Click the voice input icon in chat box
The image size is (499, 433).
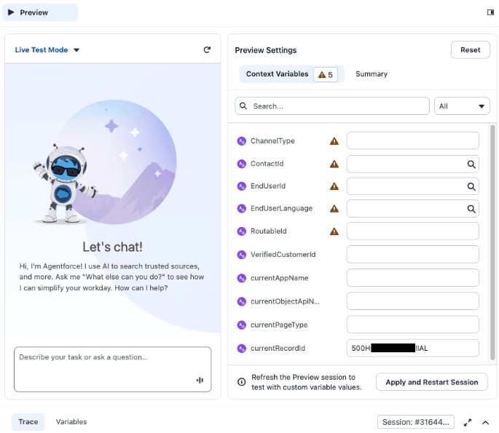click(x=200, y=380)
